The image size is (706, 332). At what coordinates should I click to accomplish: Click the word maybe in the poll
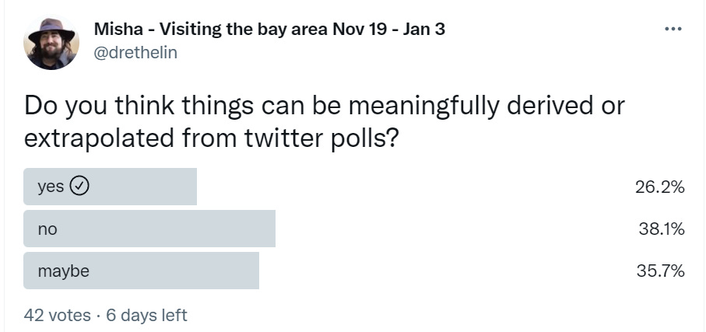point(63,271)
